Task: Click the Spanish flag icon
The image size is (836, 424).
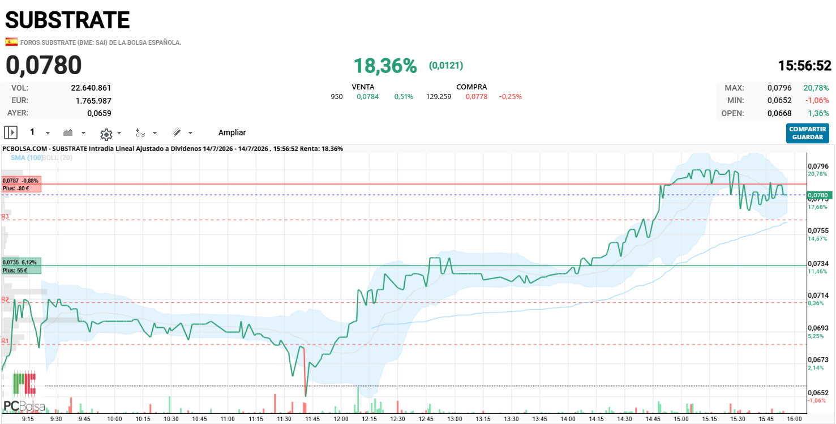Action: 11,42
